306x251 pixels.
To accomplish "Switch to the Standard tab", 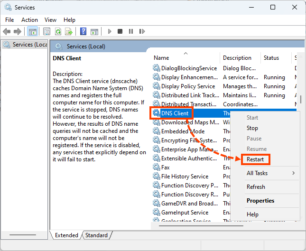I will [x=96, y=235].
